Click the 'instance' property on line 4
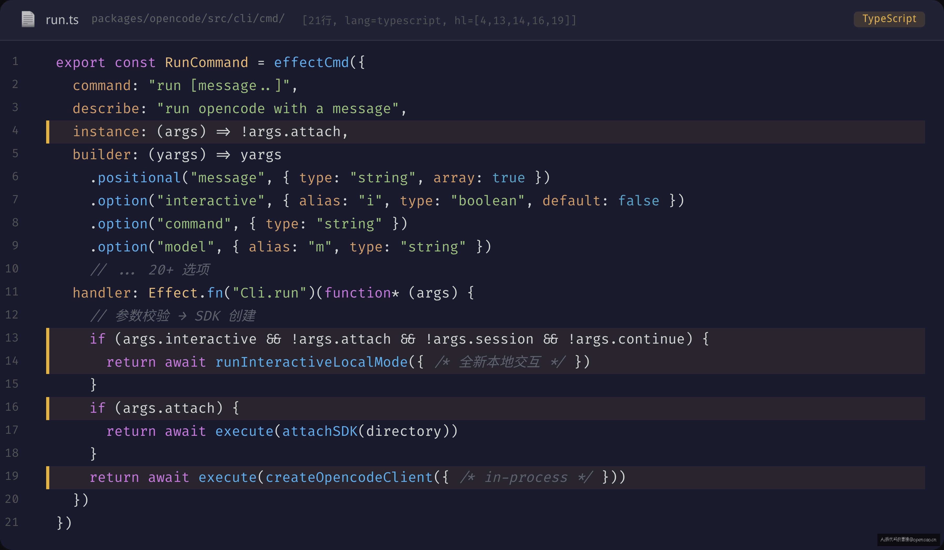The image size is (944, 550). coord(106,132)
